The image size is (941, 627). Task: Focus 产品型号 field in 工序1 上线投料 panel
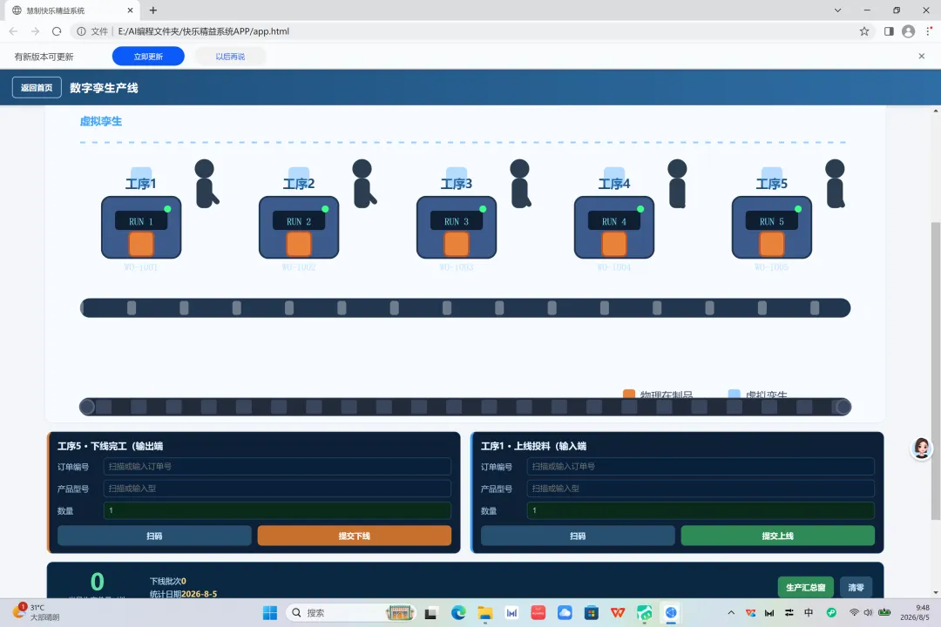(701, 489)
